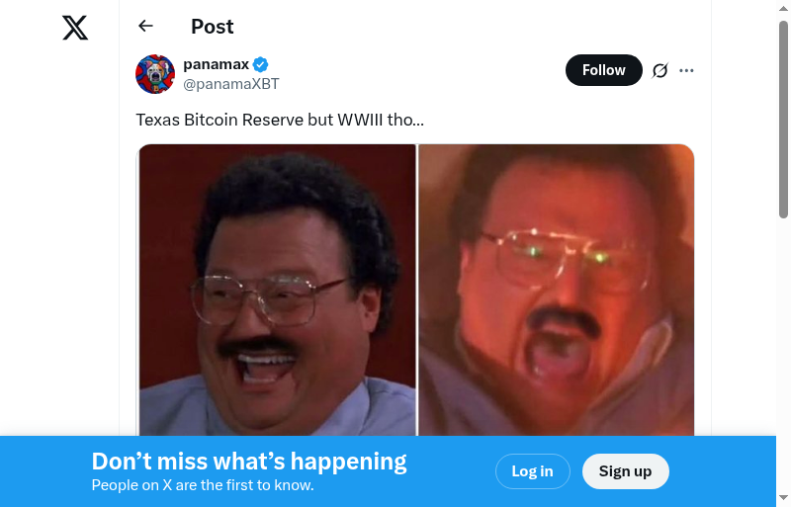Screen dimensions: 791x507
Task: Open panamax's profile avatar picture
Action: point(155,74)
